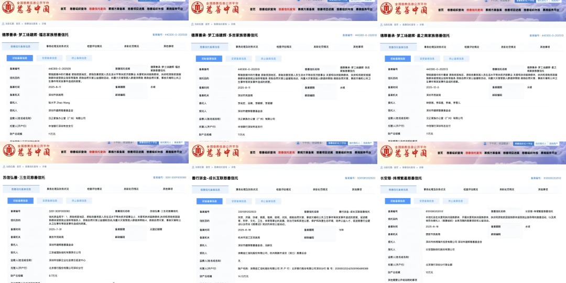Click 慈善信托查询 breadcrumb link in the 三生花 panel
The image size is (566, 283).
[x=31, y=167]
